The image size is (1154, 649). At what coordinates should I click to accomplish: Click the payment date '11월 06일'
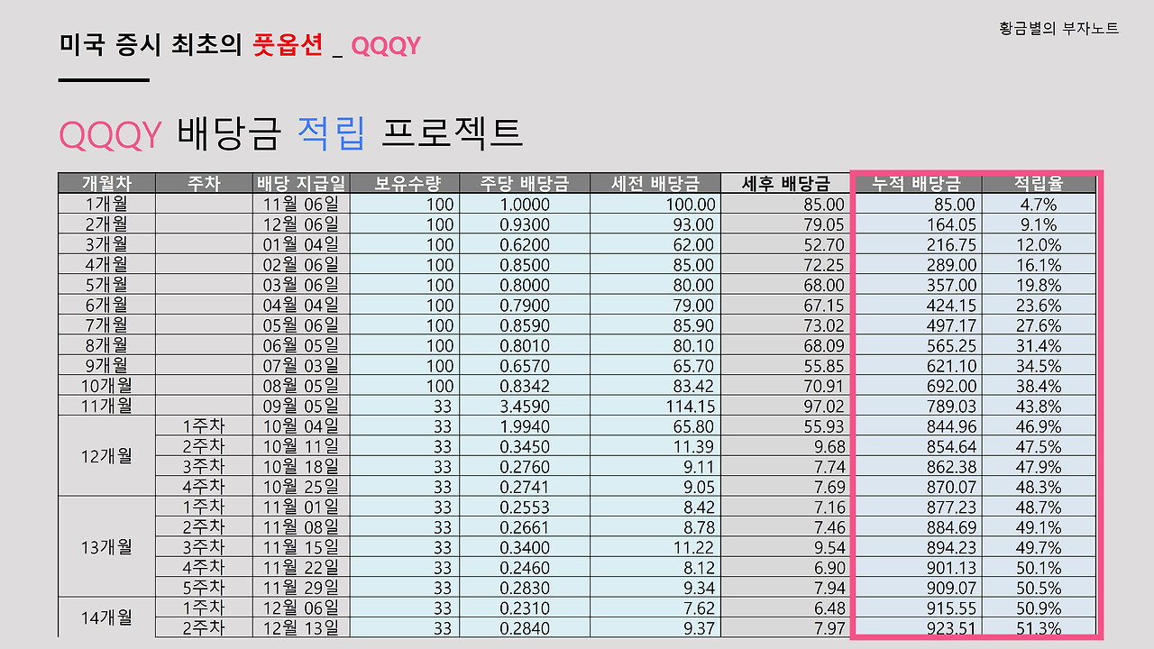(x=301, y=205)
